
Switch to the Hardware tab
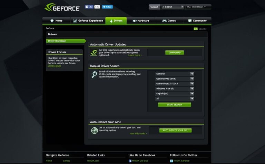(141, 21)
